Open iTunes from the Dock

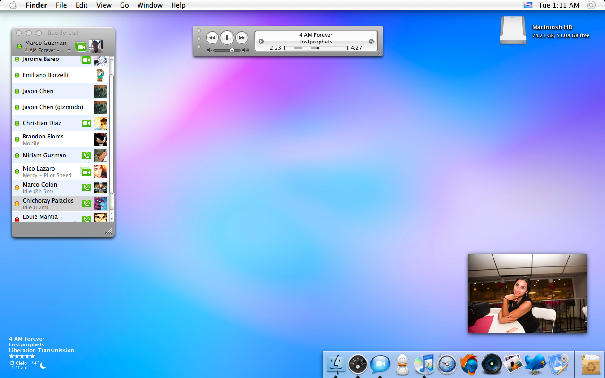[424, 364]
